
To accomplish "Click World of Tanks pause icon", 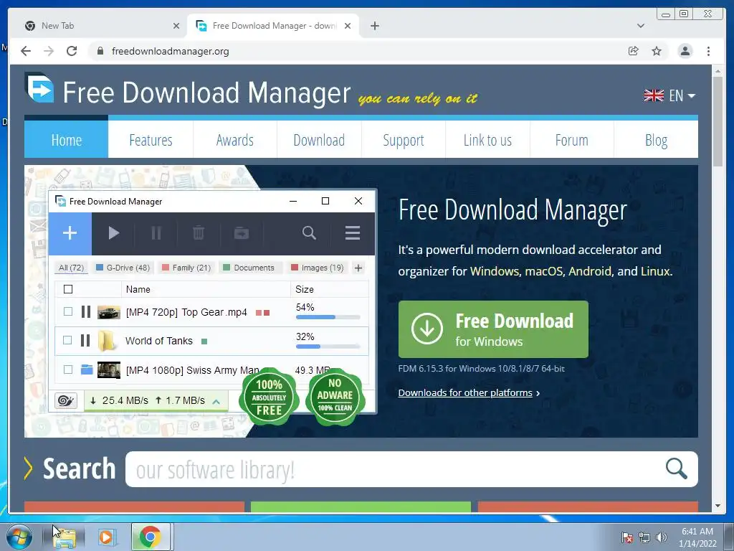I will point(85,340).
